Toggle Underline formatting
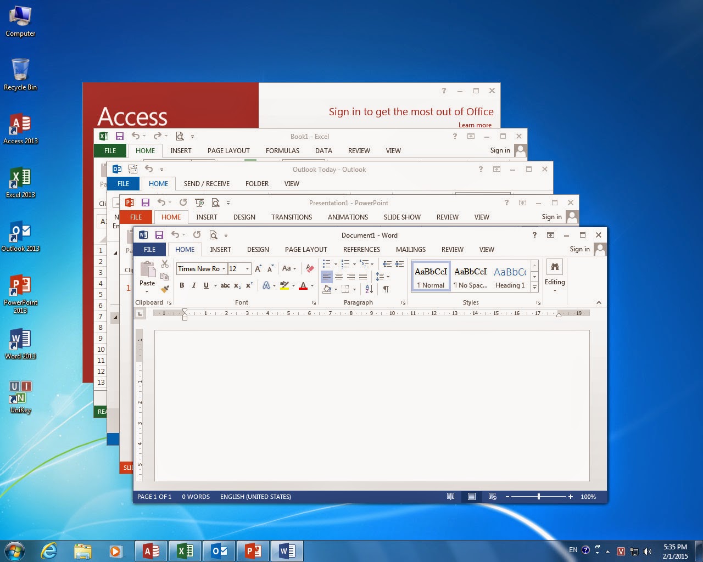 tap(206, 285)
